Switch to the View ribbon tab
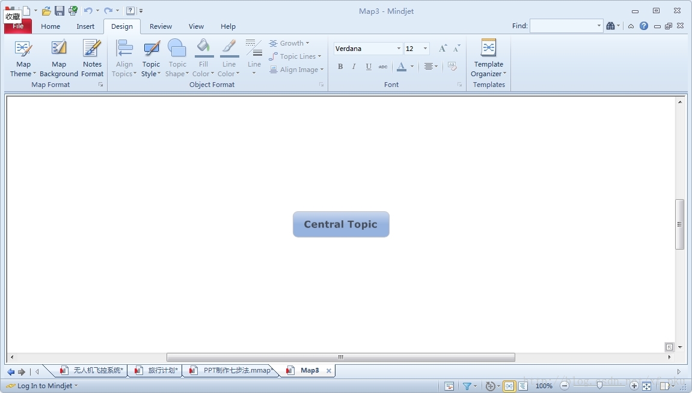This screenshot has width=692, height=393. [196, 26]
